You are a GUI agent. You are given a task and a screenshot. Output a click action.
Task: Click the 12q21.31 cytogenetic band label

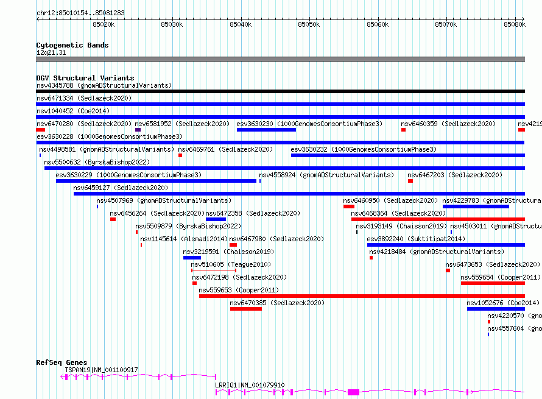[51, 52]
